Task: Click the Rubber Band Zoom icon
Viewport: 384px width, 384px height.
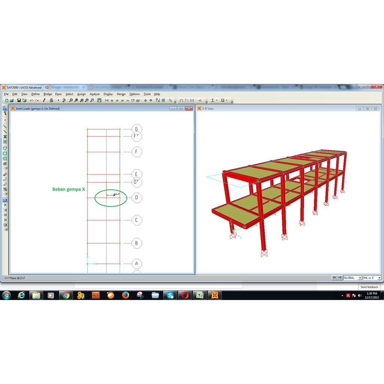Action: (x=71, y=100)
